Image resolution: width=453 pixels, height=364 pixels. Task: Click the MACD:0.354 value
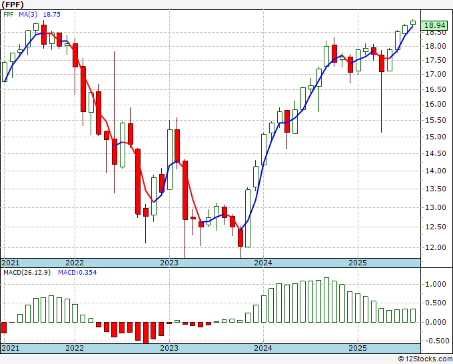point(77,273)
